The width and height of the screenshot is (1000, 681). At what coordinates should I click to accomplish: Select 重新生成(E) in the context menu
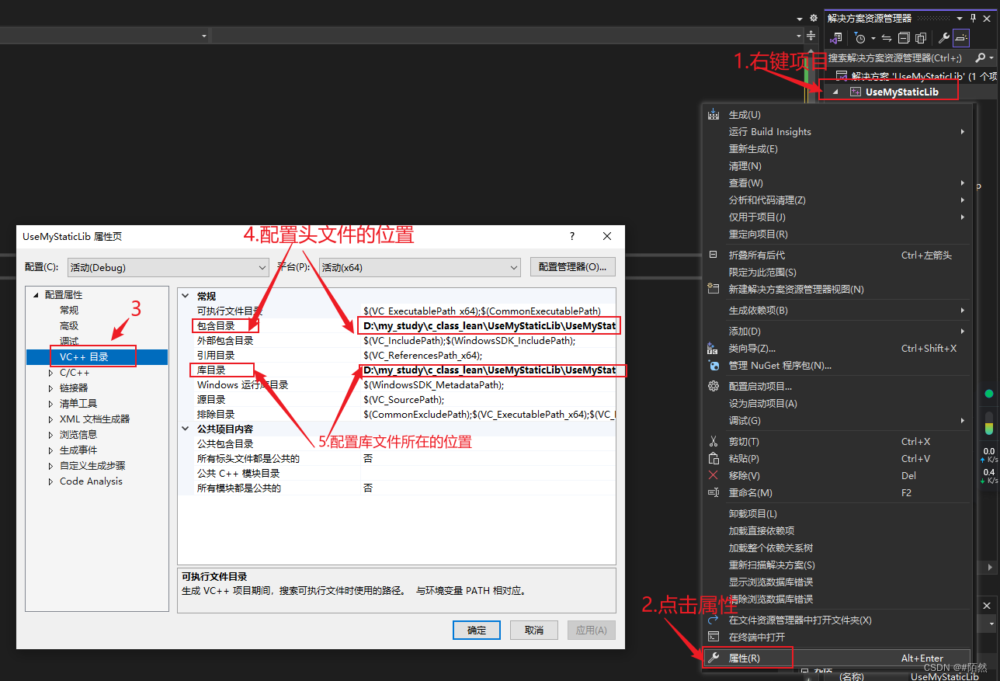836,149
